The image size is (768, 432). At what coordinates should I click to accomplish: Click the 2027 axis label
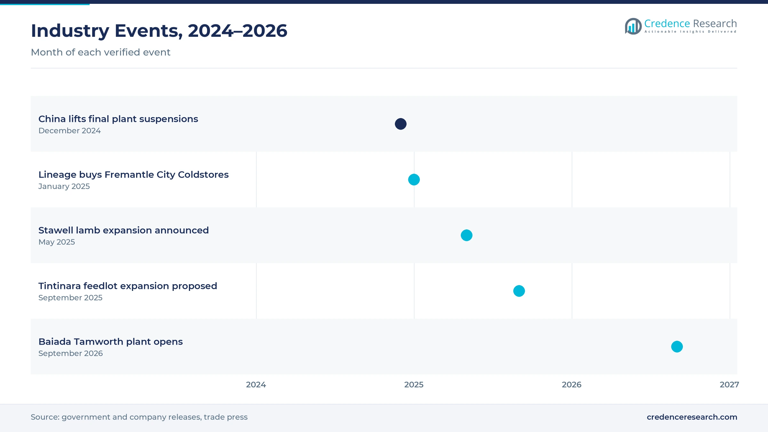[729, 385]
